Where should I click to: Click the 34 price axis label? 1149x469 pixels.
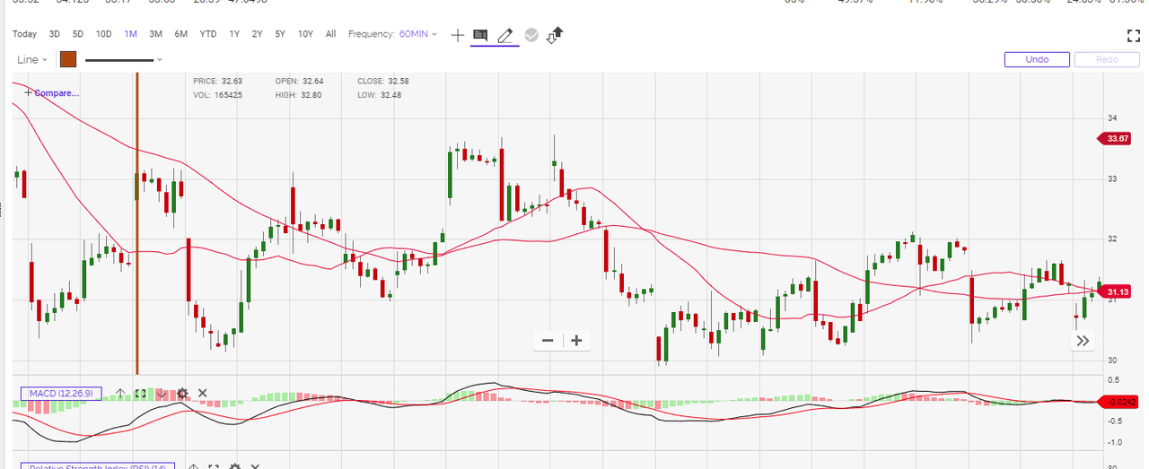click(1111, 118)
